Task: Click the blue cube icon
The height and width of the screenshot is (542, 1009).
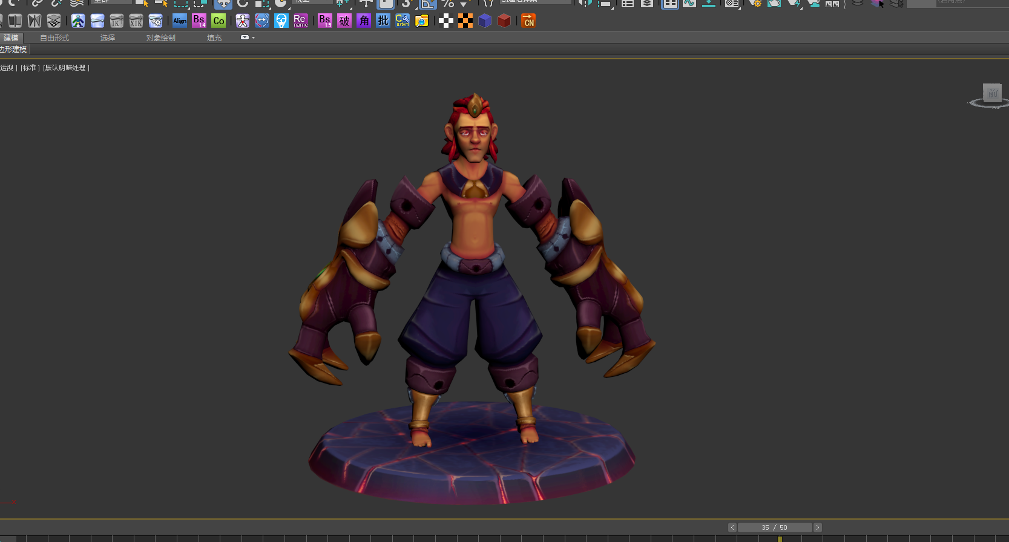Action: (x=485, y=21)
